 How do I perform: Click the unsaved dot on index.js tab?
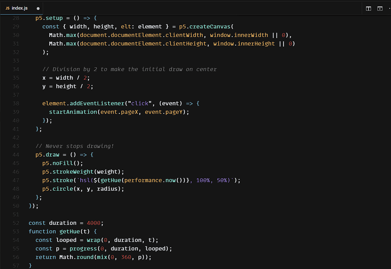[38, 8]
